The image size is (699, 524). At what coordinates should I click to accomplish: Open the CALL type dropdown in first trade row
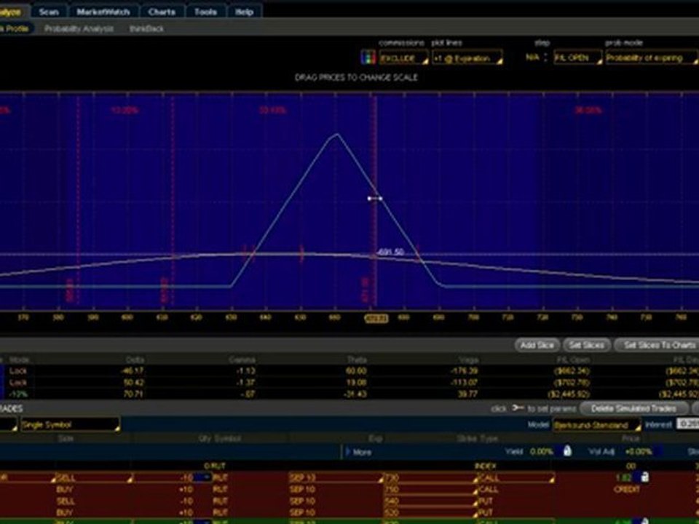(516, 477)
